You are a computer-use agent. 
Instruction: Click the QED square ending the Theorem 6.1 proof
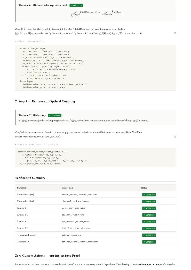tap(175, 33)
